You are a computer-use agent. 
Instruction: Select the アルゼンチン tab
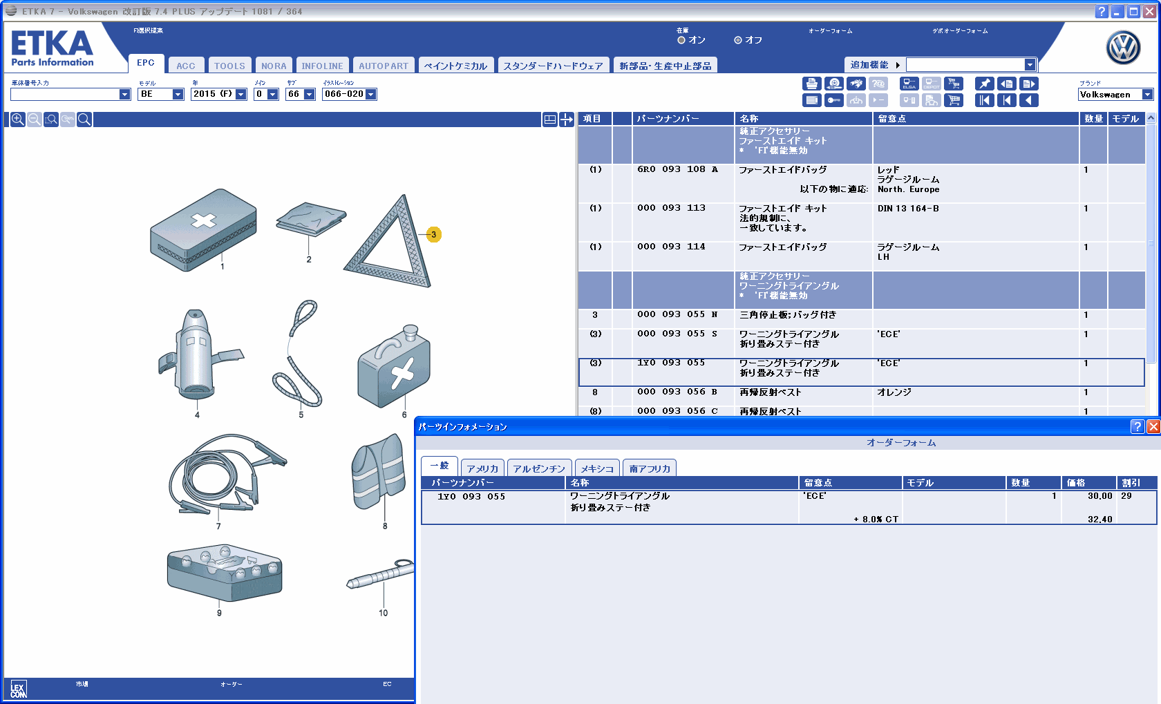[540, 468]
